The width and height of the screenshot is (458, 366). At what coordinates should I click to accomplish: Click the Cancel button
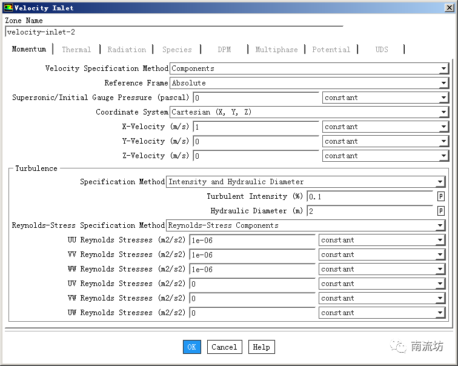[x=224, y=347]
